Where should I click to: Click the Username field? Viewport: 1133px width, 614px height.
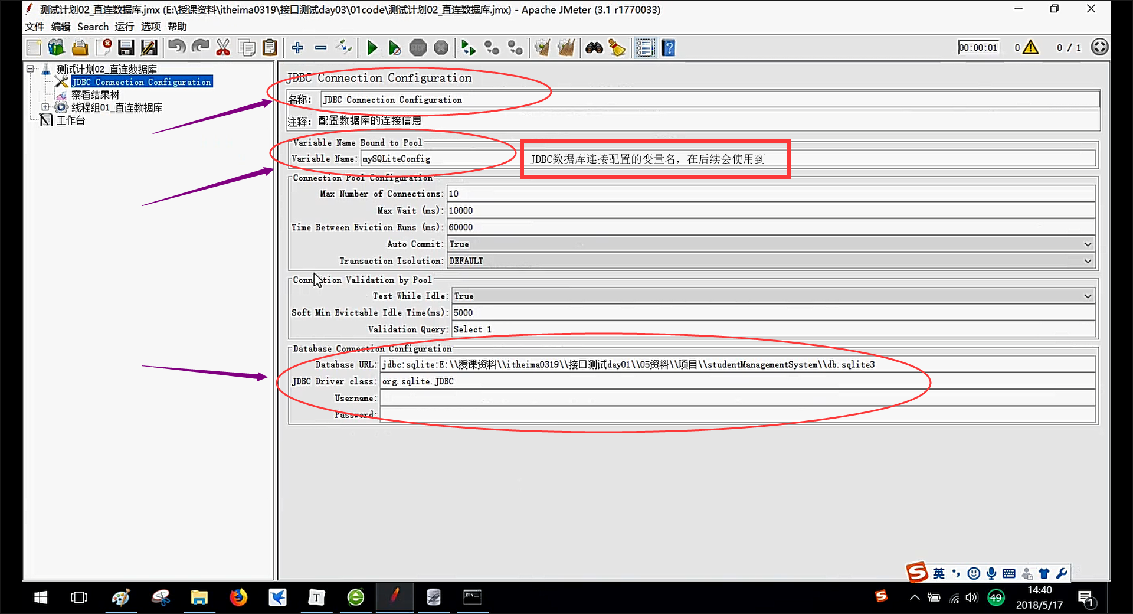pos(738,398)
